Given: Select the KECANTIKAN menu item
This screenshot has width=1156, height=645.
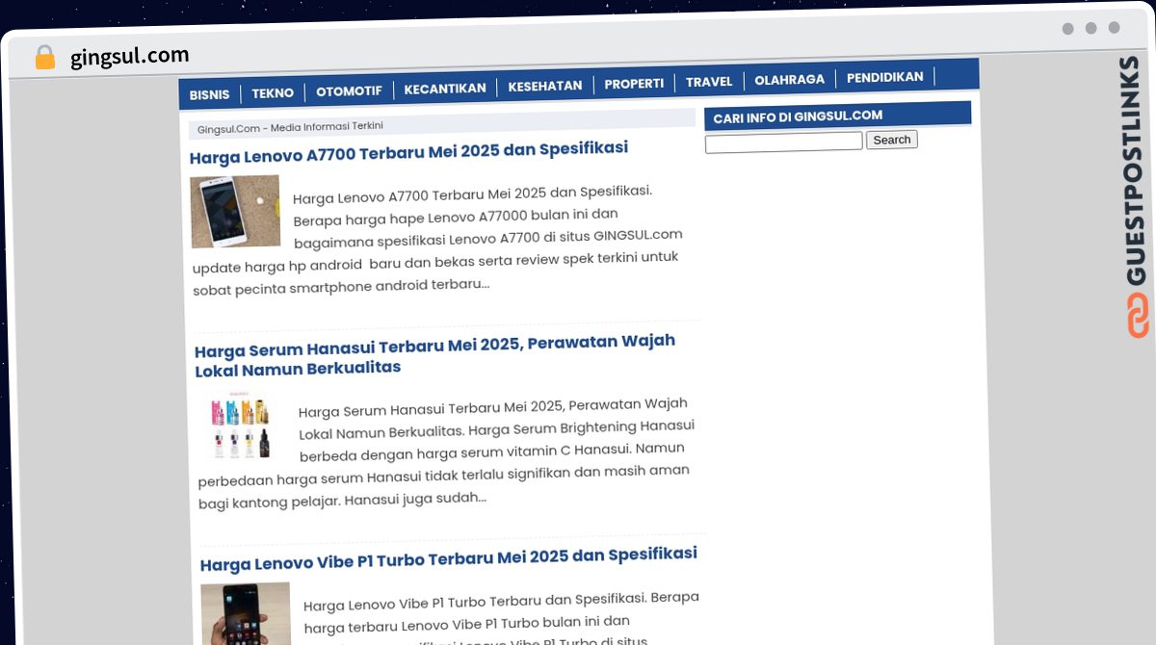Looking at the screenshot, I should pos(445,89).
